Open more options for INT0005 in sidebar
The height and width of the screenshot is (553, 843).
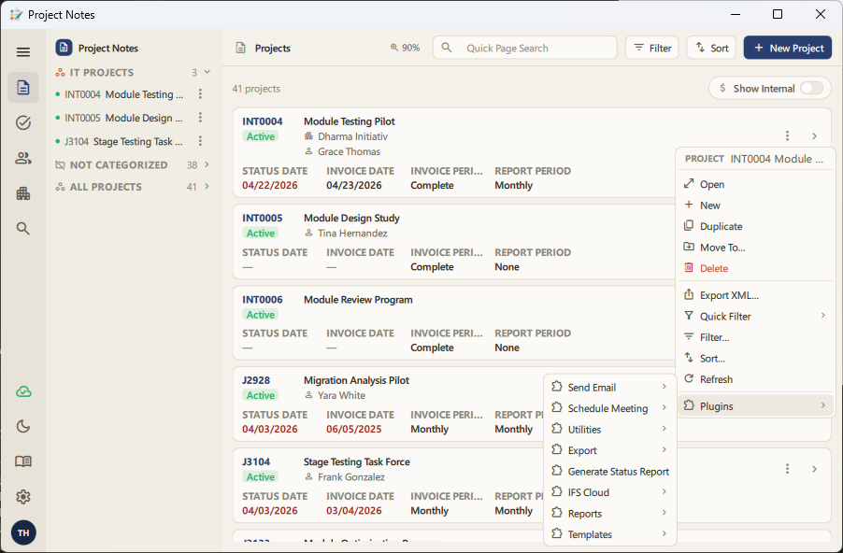(200, 118)
